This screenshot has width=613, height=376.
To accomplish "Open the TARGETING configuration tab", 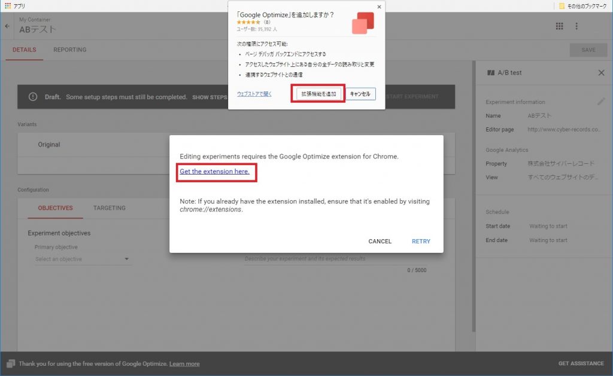I will coord(110,208).
